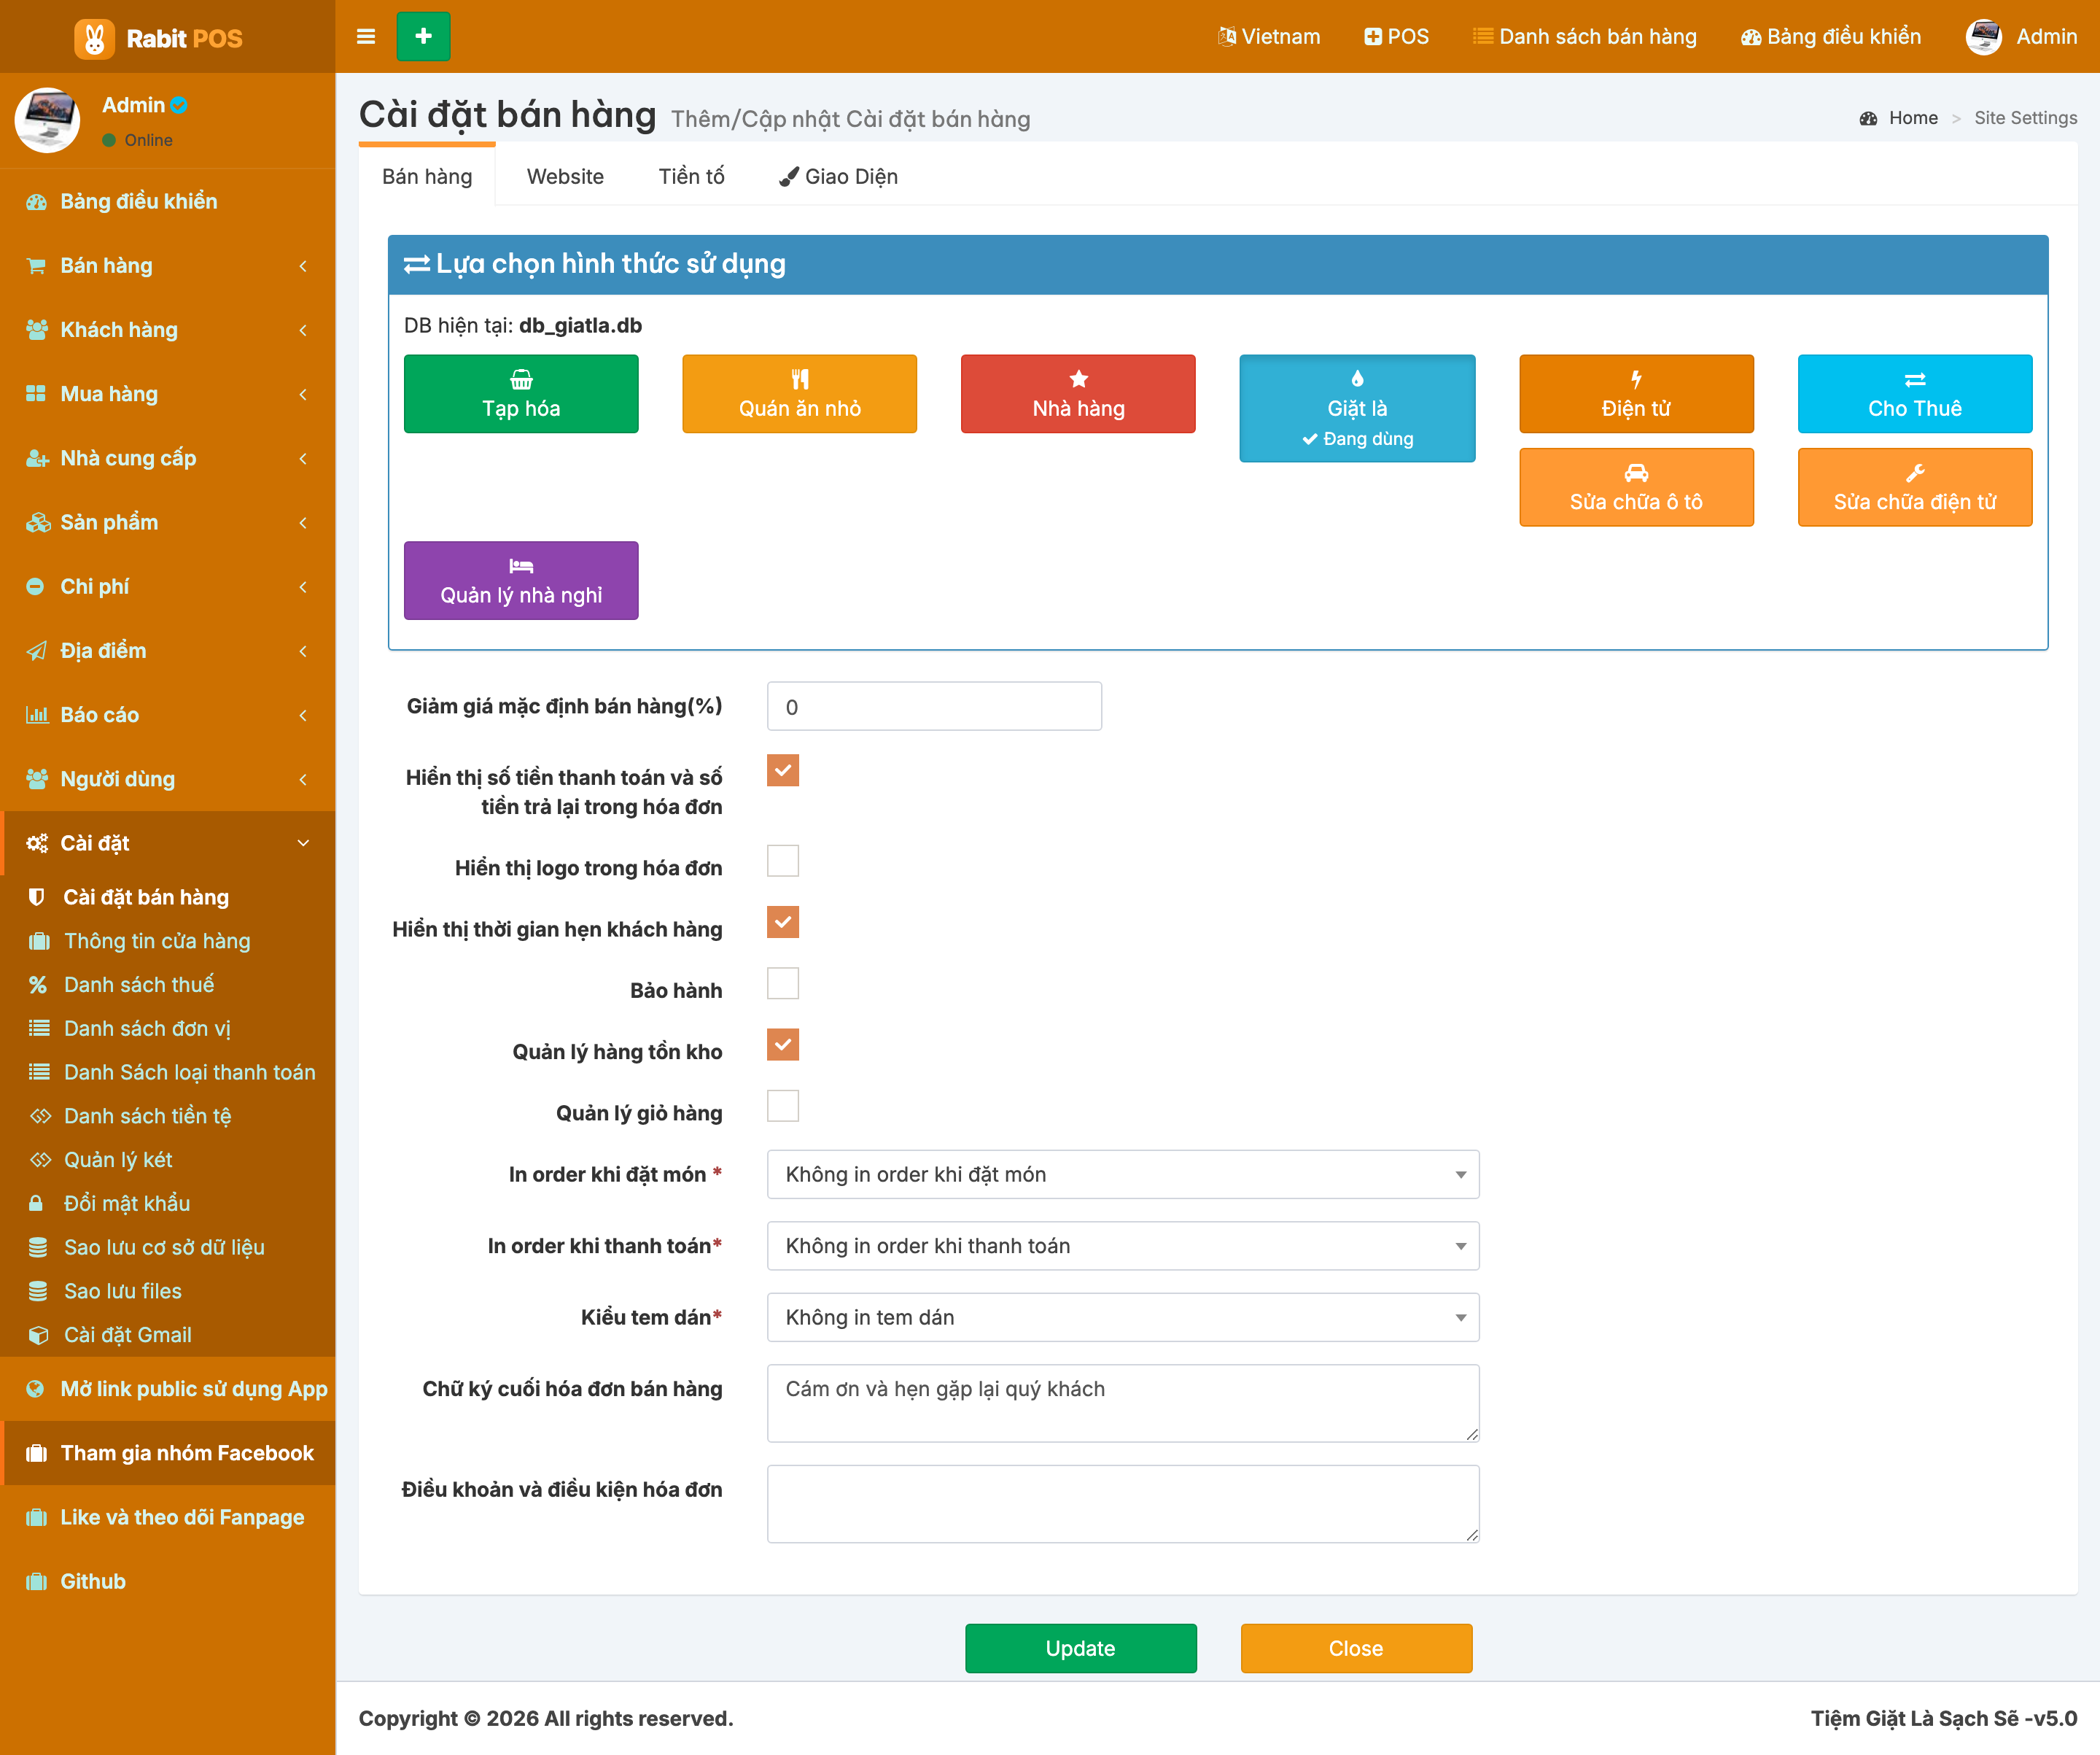
Task: Open the Kiểu tem dán dropdown
Action: [x=1123, y=1318]
